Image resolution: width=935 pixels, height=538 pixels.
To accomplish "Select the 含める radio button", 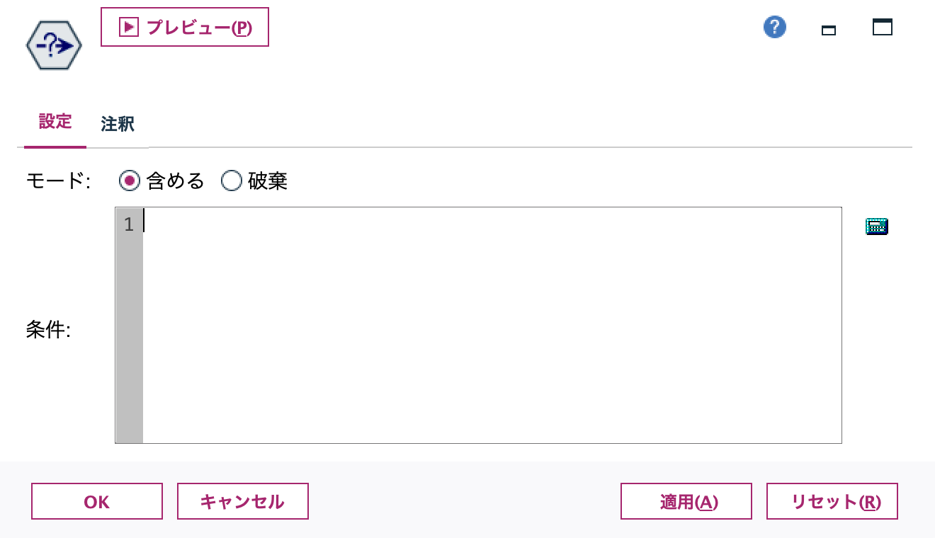I will pyautogui.click(x=129, y=181).
